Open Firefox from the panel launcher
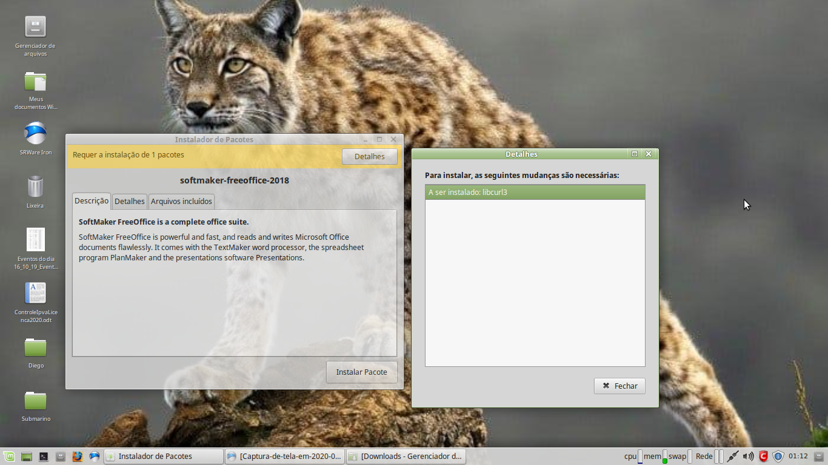The image size is (828, 465). coord(78,457)
